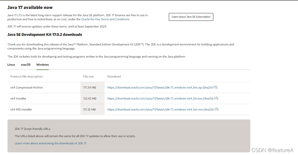
Task: Open sha256 link for MSI installer
Action: (209, 110)
